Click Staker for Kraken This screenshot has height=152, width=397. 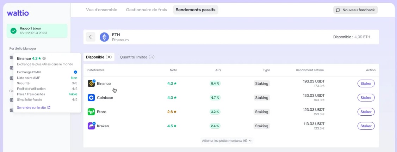366,126
